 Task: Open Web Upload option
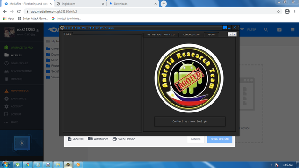click(x=124, y=139)
